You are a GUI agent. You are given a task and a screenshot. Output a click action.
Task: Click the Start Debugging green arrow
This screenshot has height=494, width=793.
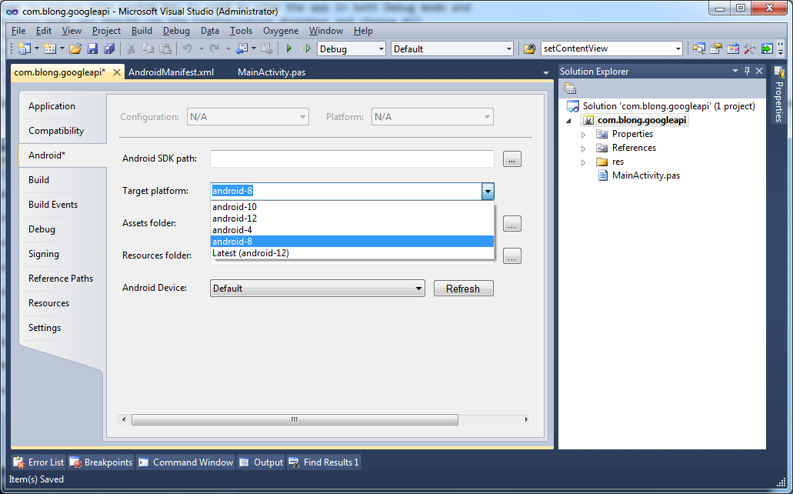pos(288,48)
